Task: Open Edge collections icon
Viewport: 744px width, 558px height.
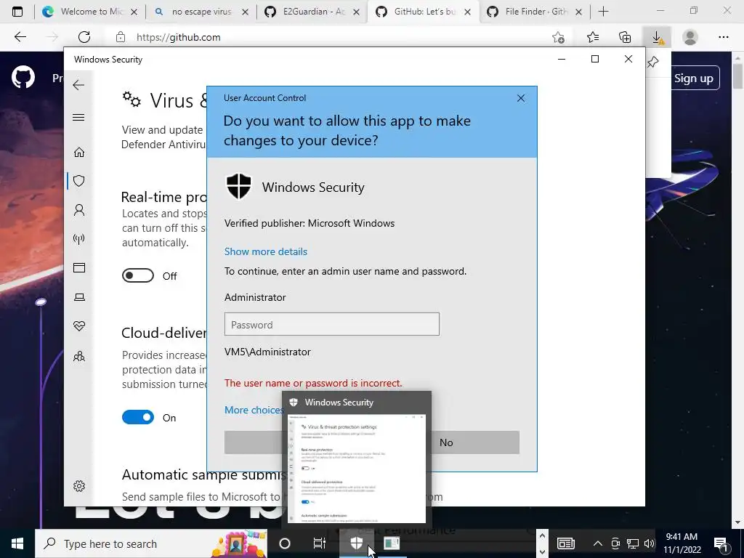Action: [625, 37]
